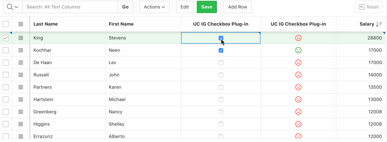The height and width of the screenshot is (142, 387).
Task: Select the row checkbox for Partners
Action: [x=6, y=87]
